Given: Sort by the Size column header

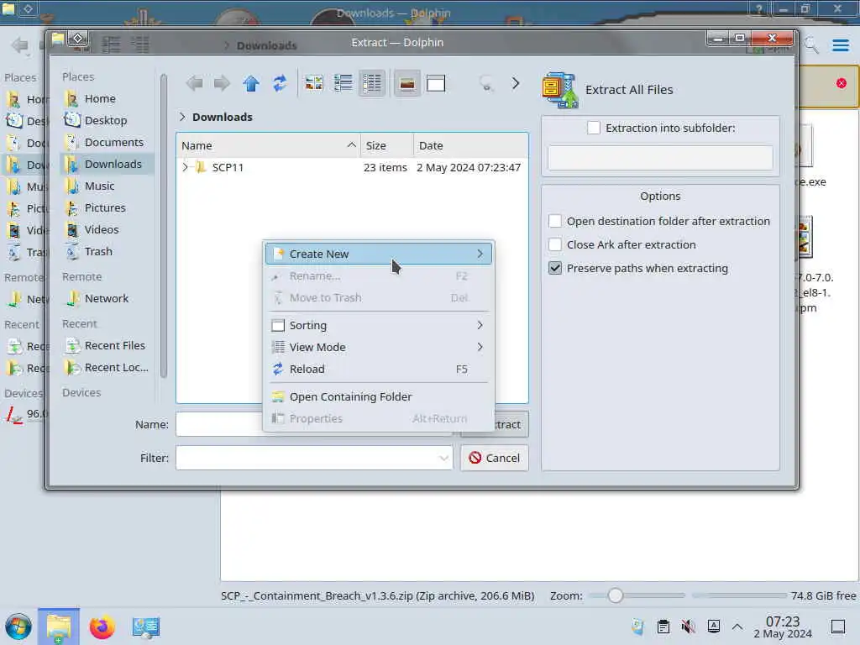Looking at the screenshot, I should coord(386,145).
